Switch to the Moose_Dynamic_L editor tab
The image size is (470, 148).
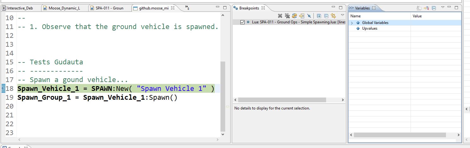(x=64, y=8)
